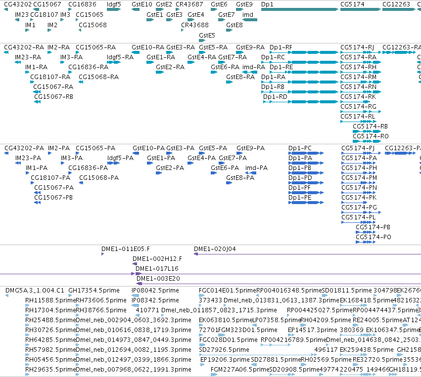Select transcript Dp1-RF
The height and width of the screenshot is (377, 421).
304,52
